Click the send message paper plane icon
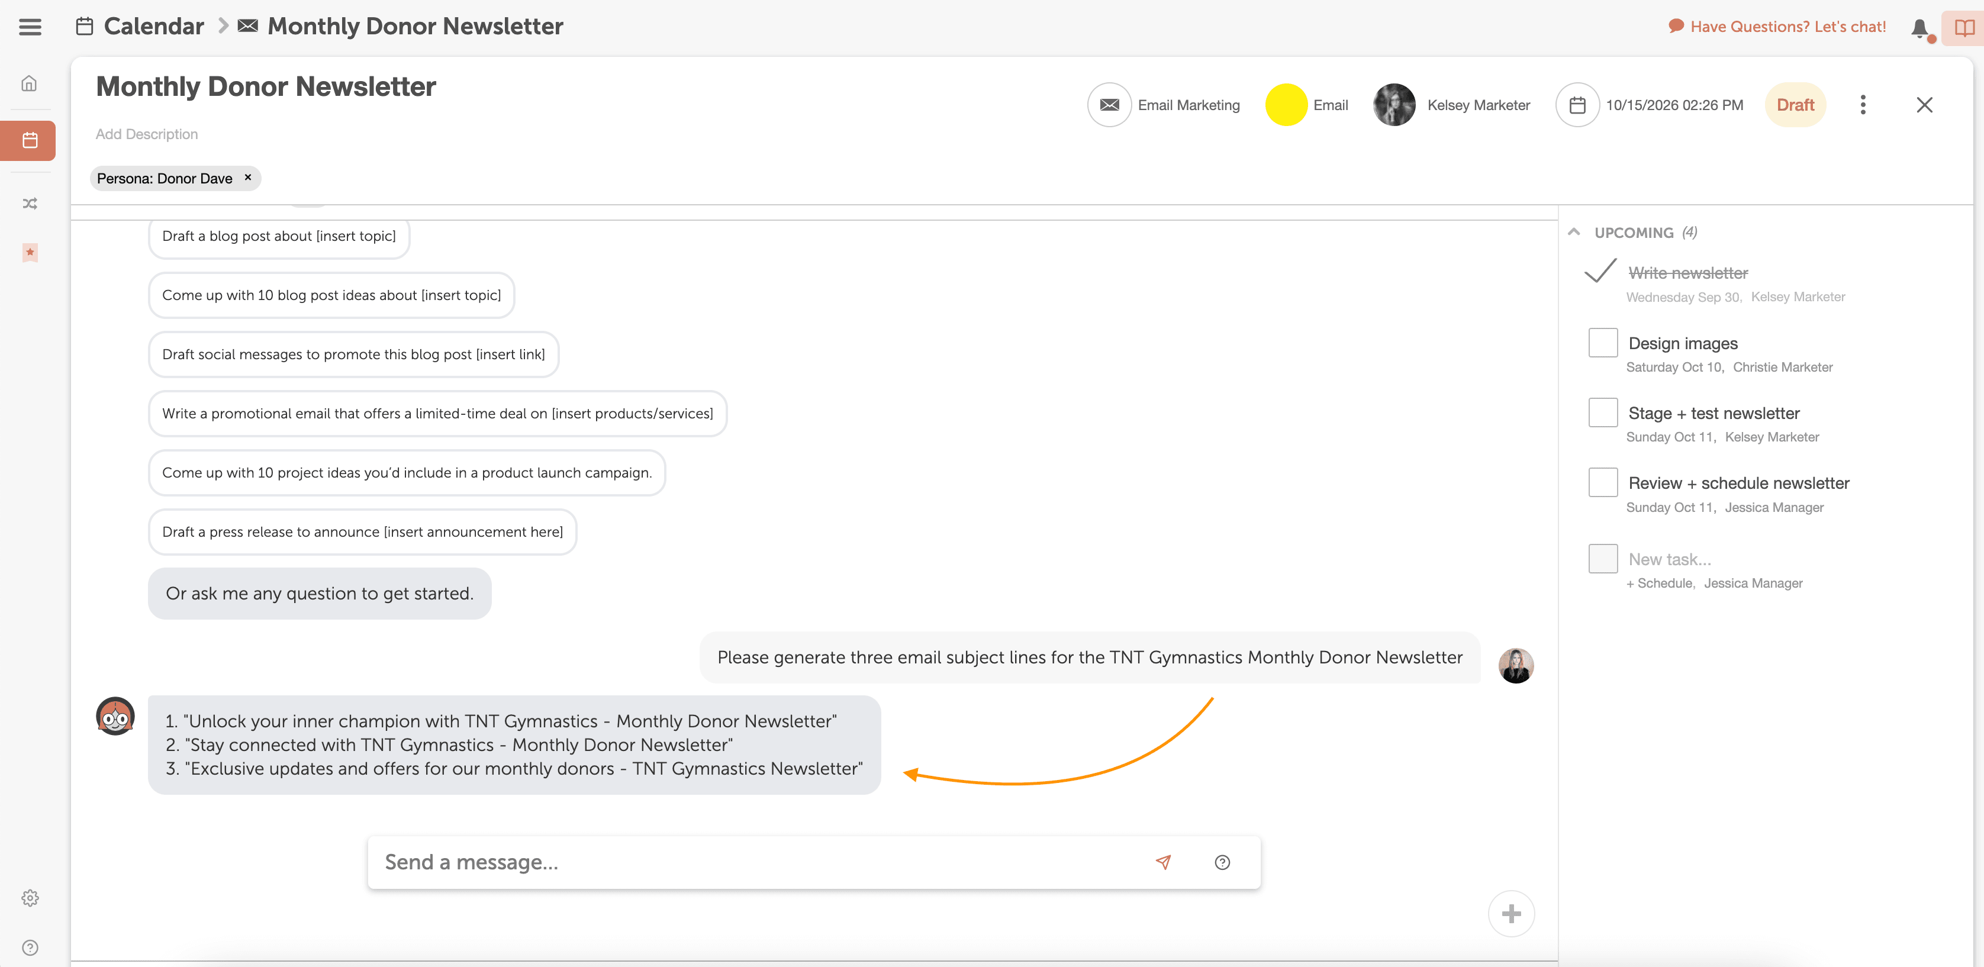 coord(1163,862)
